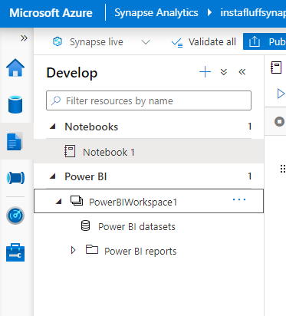Expand Power BI reports folder arrow
This screenshot has width=286, height=316.
(74, 250)
